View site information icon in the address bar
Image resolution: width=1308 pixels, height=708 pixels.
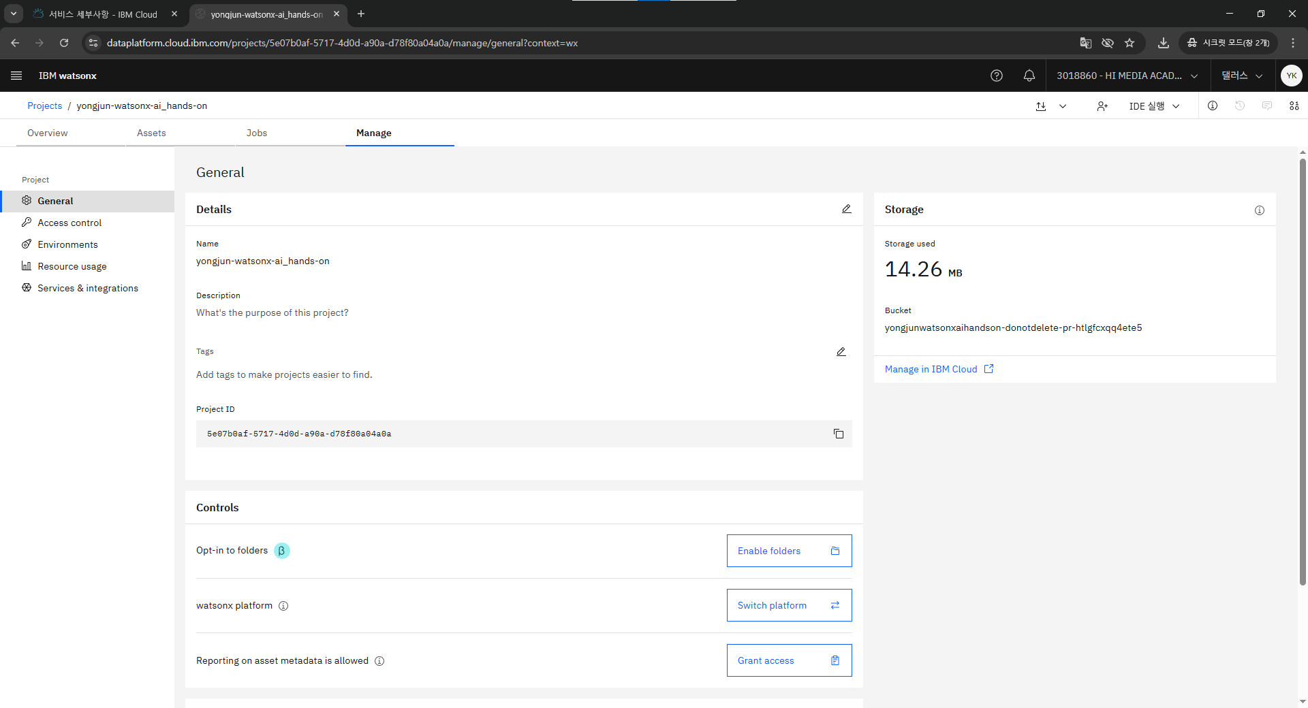pos(93,43)
